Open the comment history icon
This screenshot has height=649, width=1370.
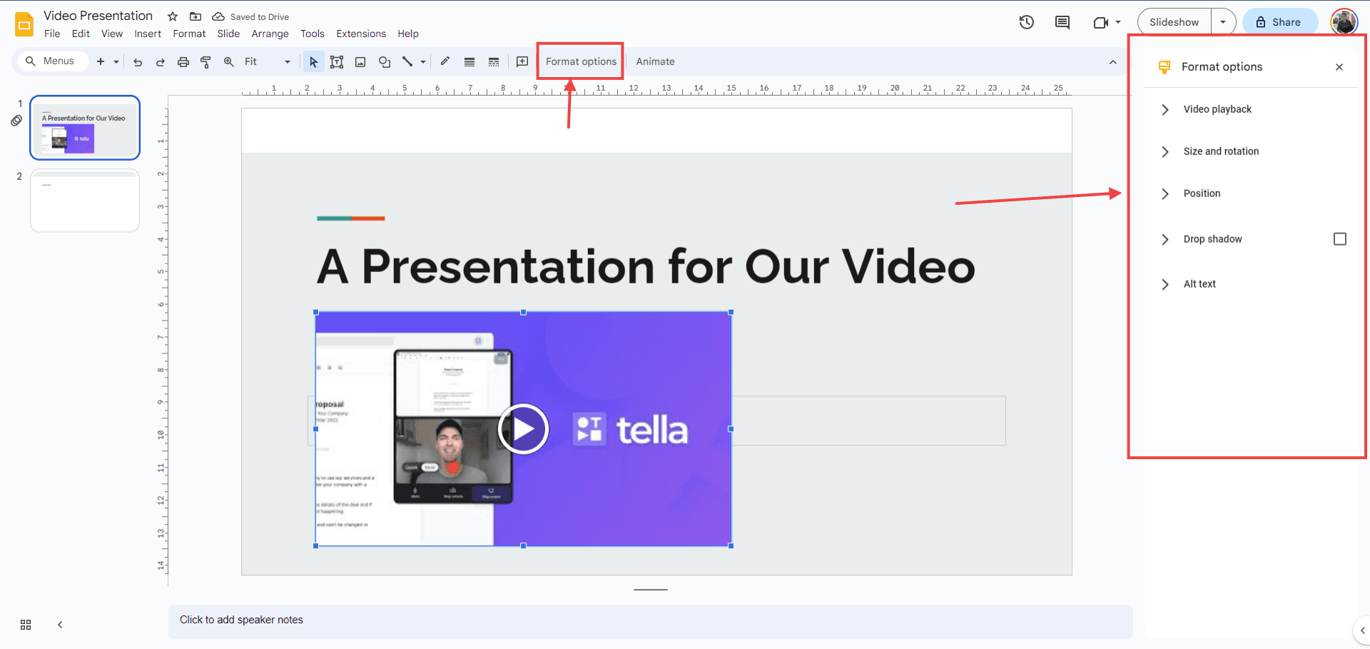tap(1062, 22)
